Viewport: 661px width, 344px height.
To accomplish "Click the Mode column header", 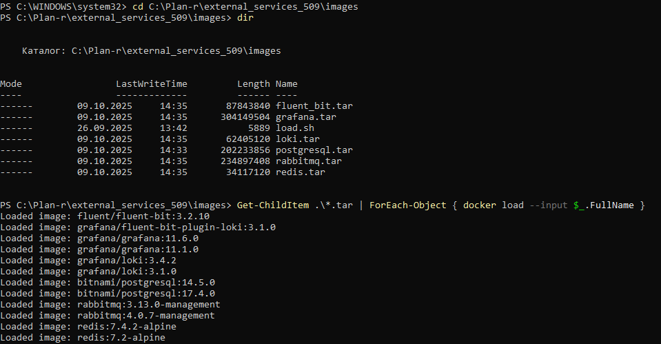I will (11, 84).
